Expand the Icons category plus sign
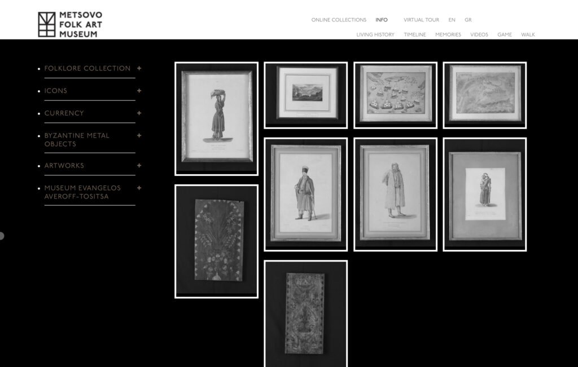This screenshot has width=578, height=367. 139,91
